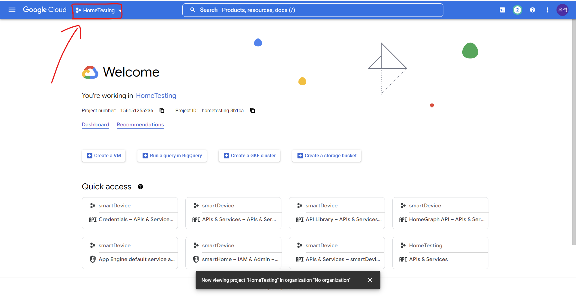Open APIs & Services – APIs & Ser... card
This screenshot has width=576, height=298.
point(233,213)
